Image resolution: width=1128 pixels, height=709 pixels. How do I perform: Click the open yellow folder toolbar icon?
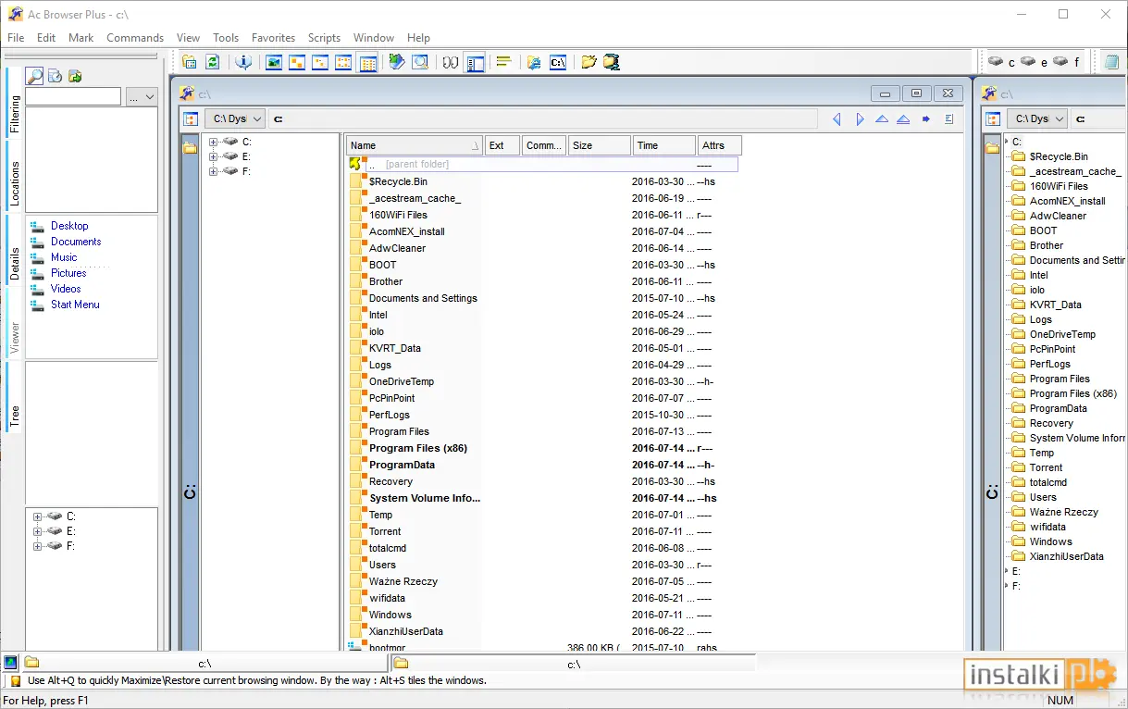point(588,62)
